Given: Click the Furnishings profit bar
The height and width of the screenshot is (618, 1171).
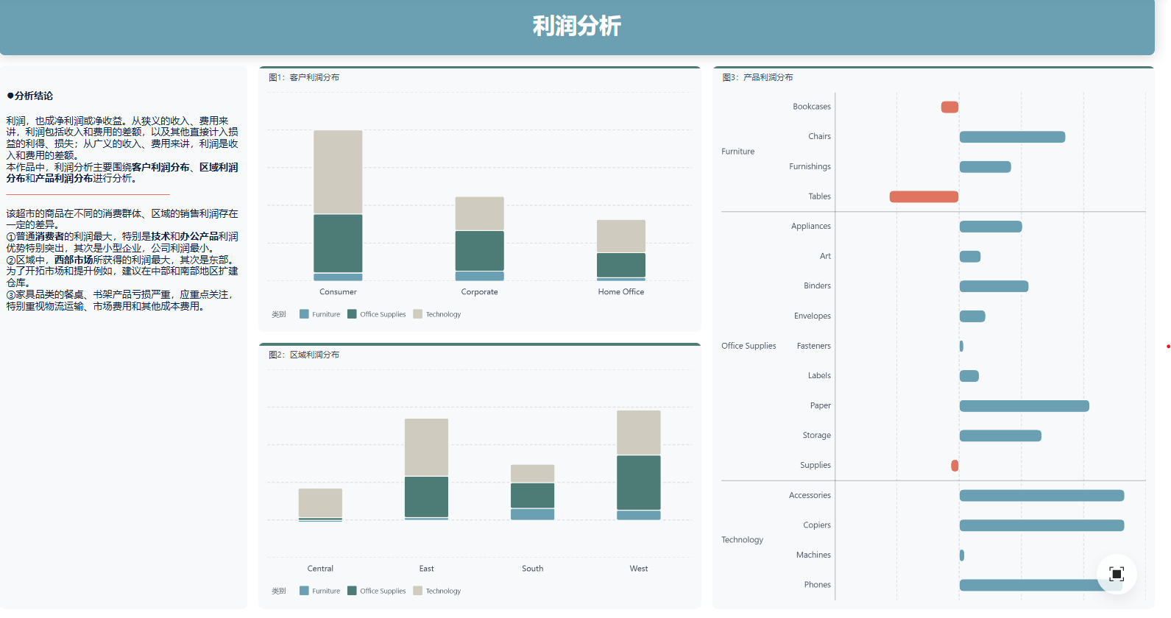Looking at the screenshot, I should pos(985,167).
